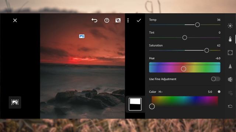Select the blue gradient pin on photo
Image resolution: width=236 pixels, height=132 pixels.
pyautogui.click(x=82, y=36)
